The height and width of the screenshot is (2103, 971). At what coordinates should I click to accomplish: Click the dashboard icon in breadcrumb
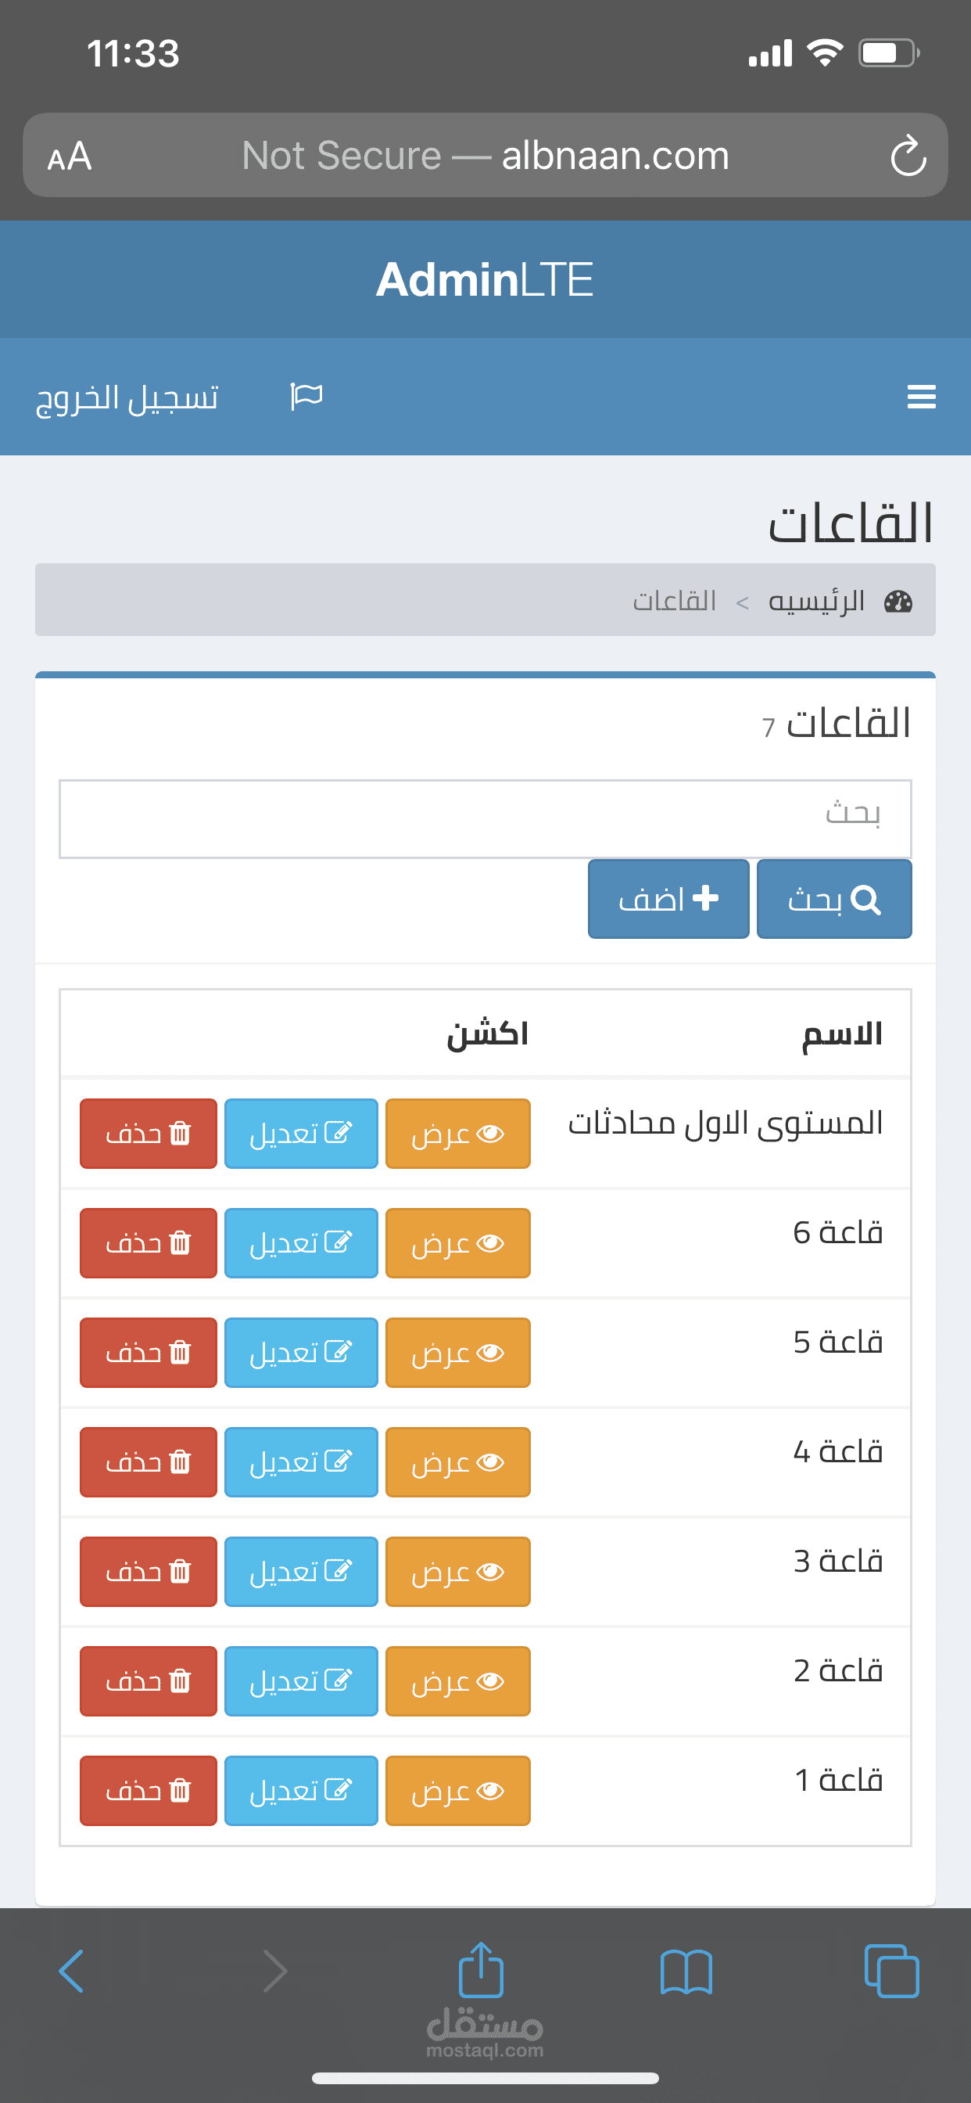(x=898, y=602)
